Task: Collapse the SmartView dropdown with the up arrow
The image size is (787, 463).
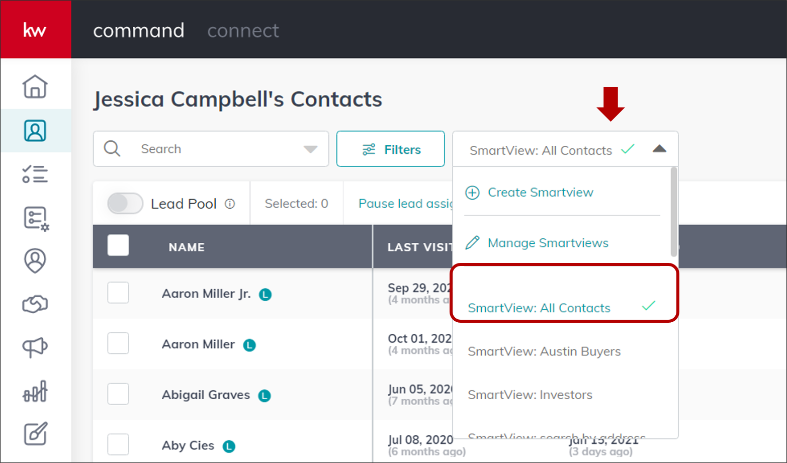Action: (x=659, y=149)
